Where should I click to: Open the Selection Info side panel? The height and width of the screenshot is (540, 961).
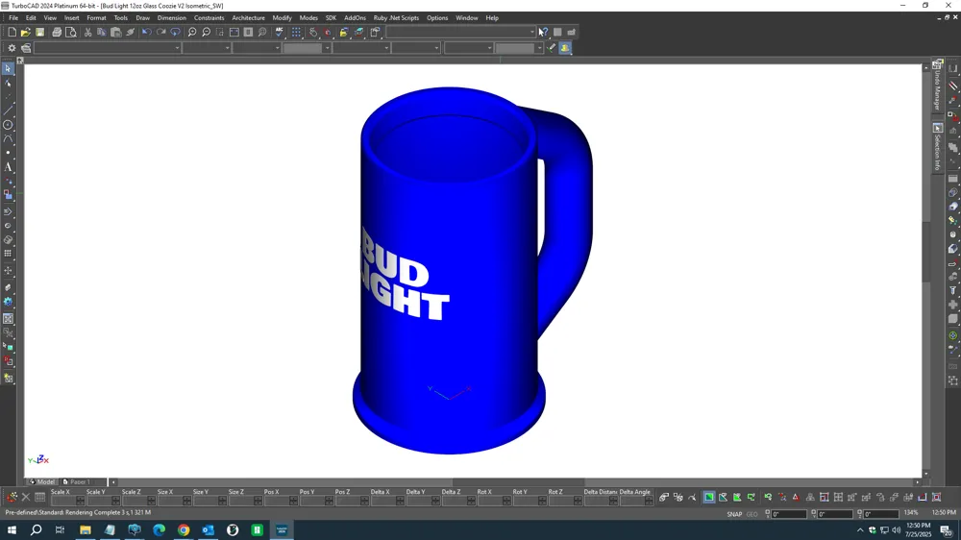pyautogui.click(x=937, y=147)
